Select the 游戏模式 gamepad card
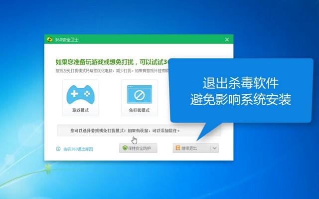Screen dimensions: 319x199 pyautogui.click(x=81, y=97)
